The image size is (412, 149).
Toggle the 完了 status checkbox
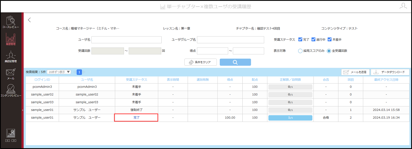(300, 39)
